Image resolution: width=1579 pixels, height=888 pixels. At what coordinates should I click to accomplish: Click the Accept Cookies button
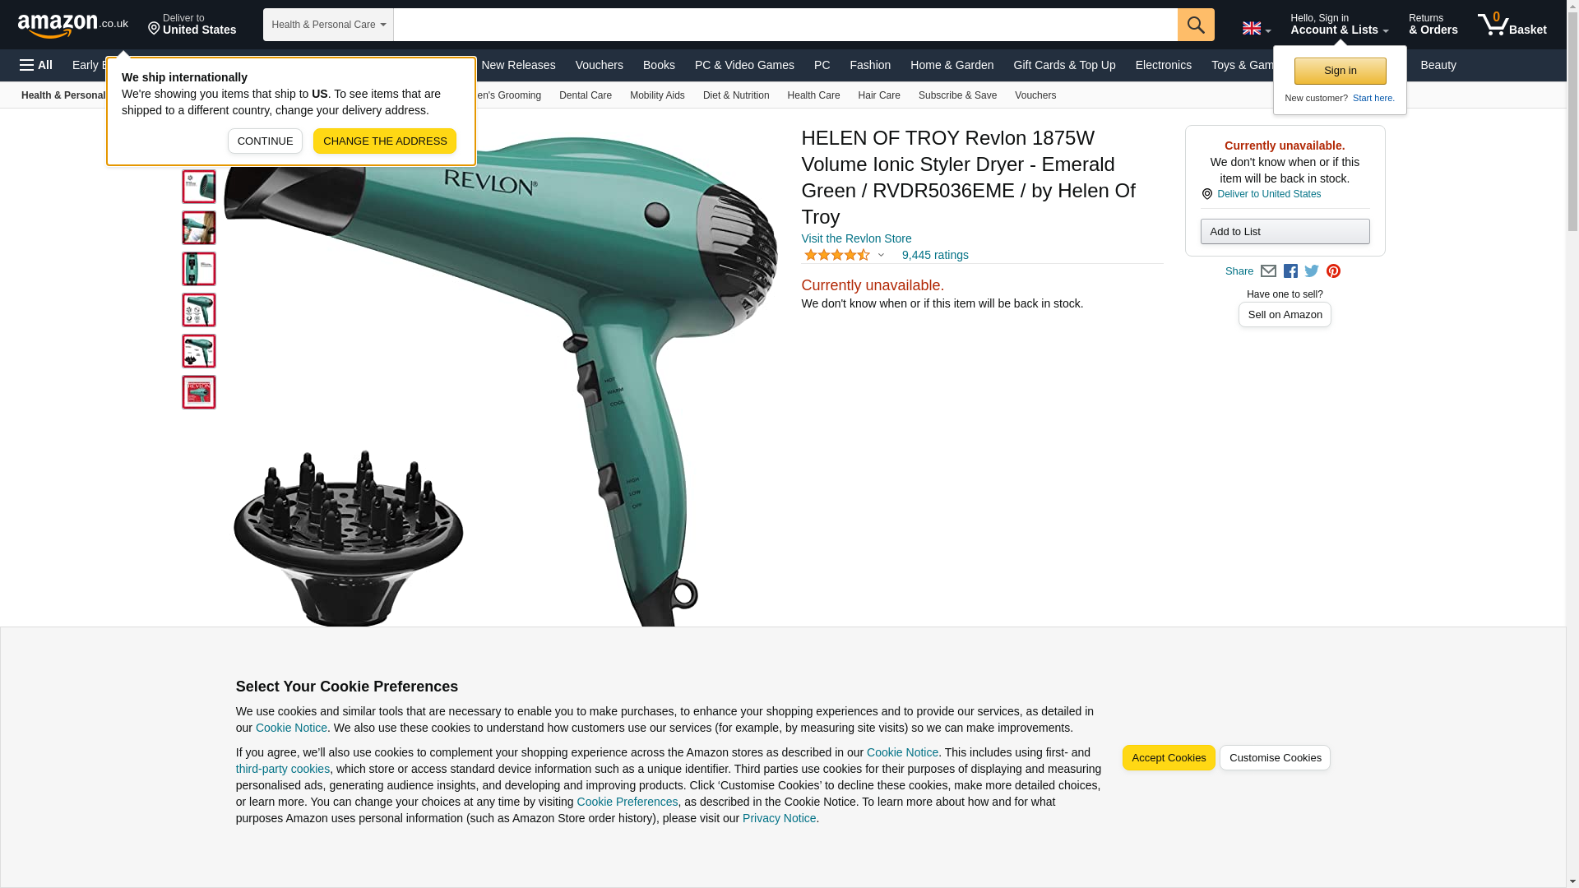pyautogui.click(x=1169, y=758)
